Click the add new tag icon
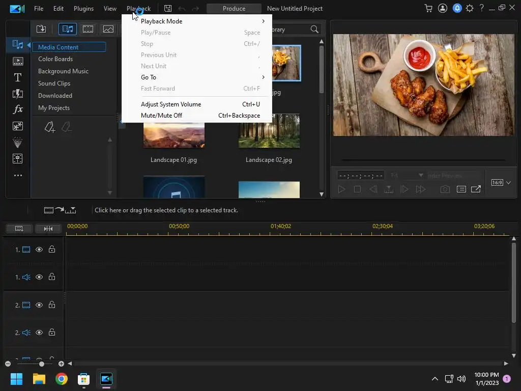The height and width of the screenshot is (391, 521). coord(49,127)
